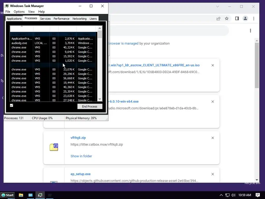265x199 pixels.
Task: Click the Chrome downloads page scrollbar thumb
Action: pyautogui.click(x=257, y=65)
